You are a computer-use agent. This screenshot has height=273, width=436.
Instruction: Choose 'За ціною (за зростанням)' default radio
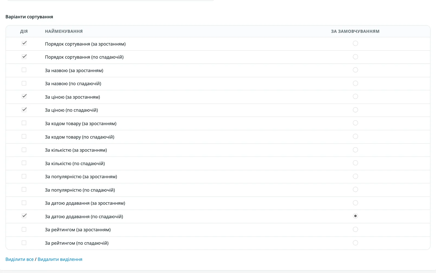(x=355, y=97)
